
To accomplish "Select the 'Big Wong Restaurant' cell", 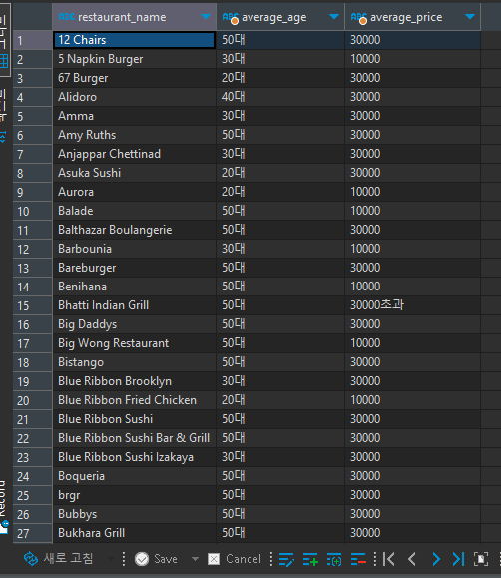I will [134, 343].
